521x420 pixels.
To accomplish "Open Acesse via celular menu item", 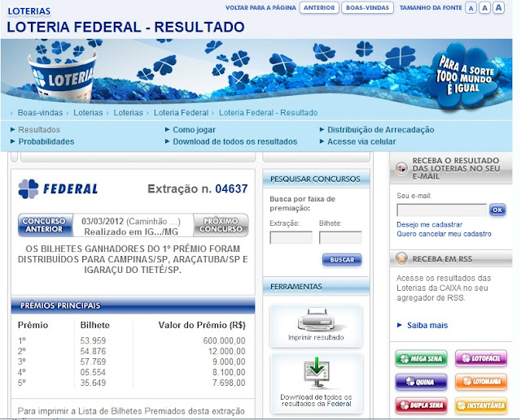I will [361, 141].
